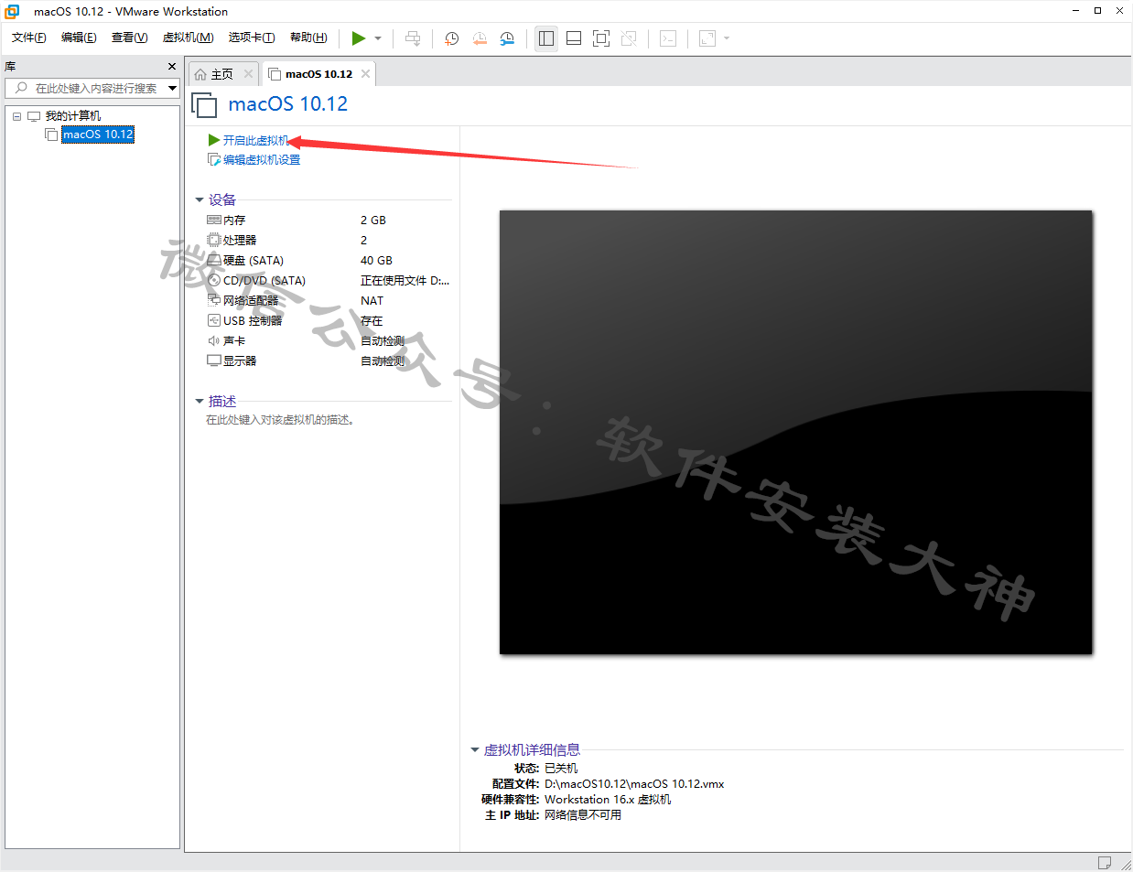Close the 主页 tab
Viewport: 1133px width, 872px height.
[x=248, y=74]
